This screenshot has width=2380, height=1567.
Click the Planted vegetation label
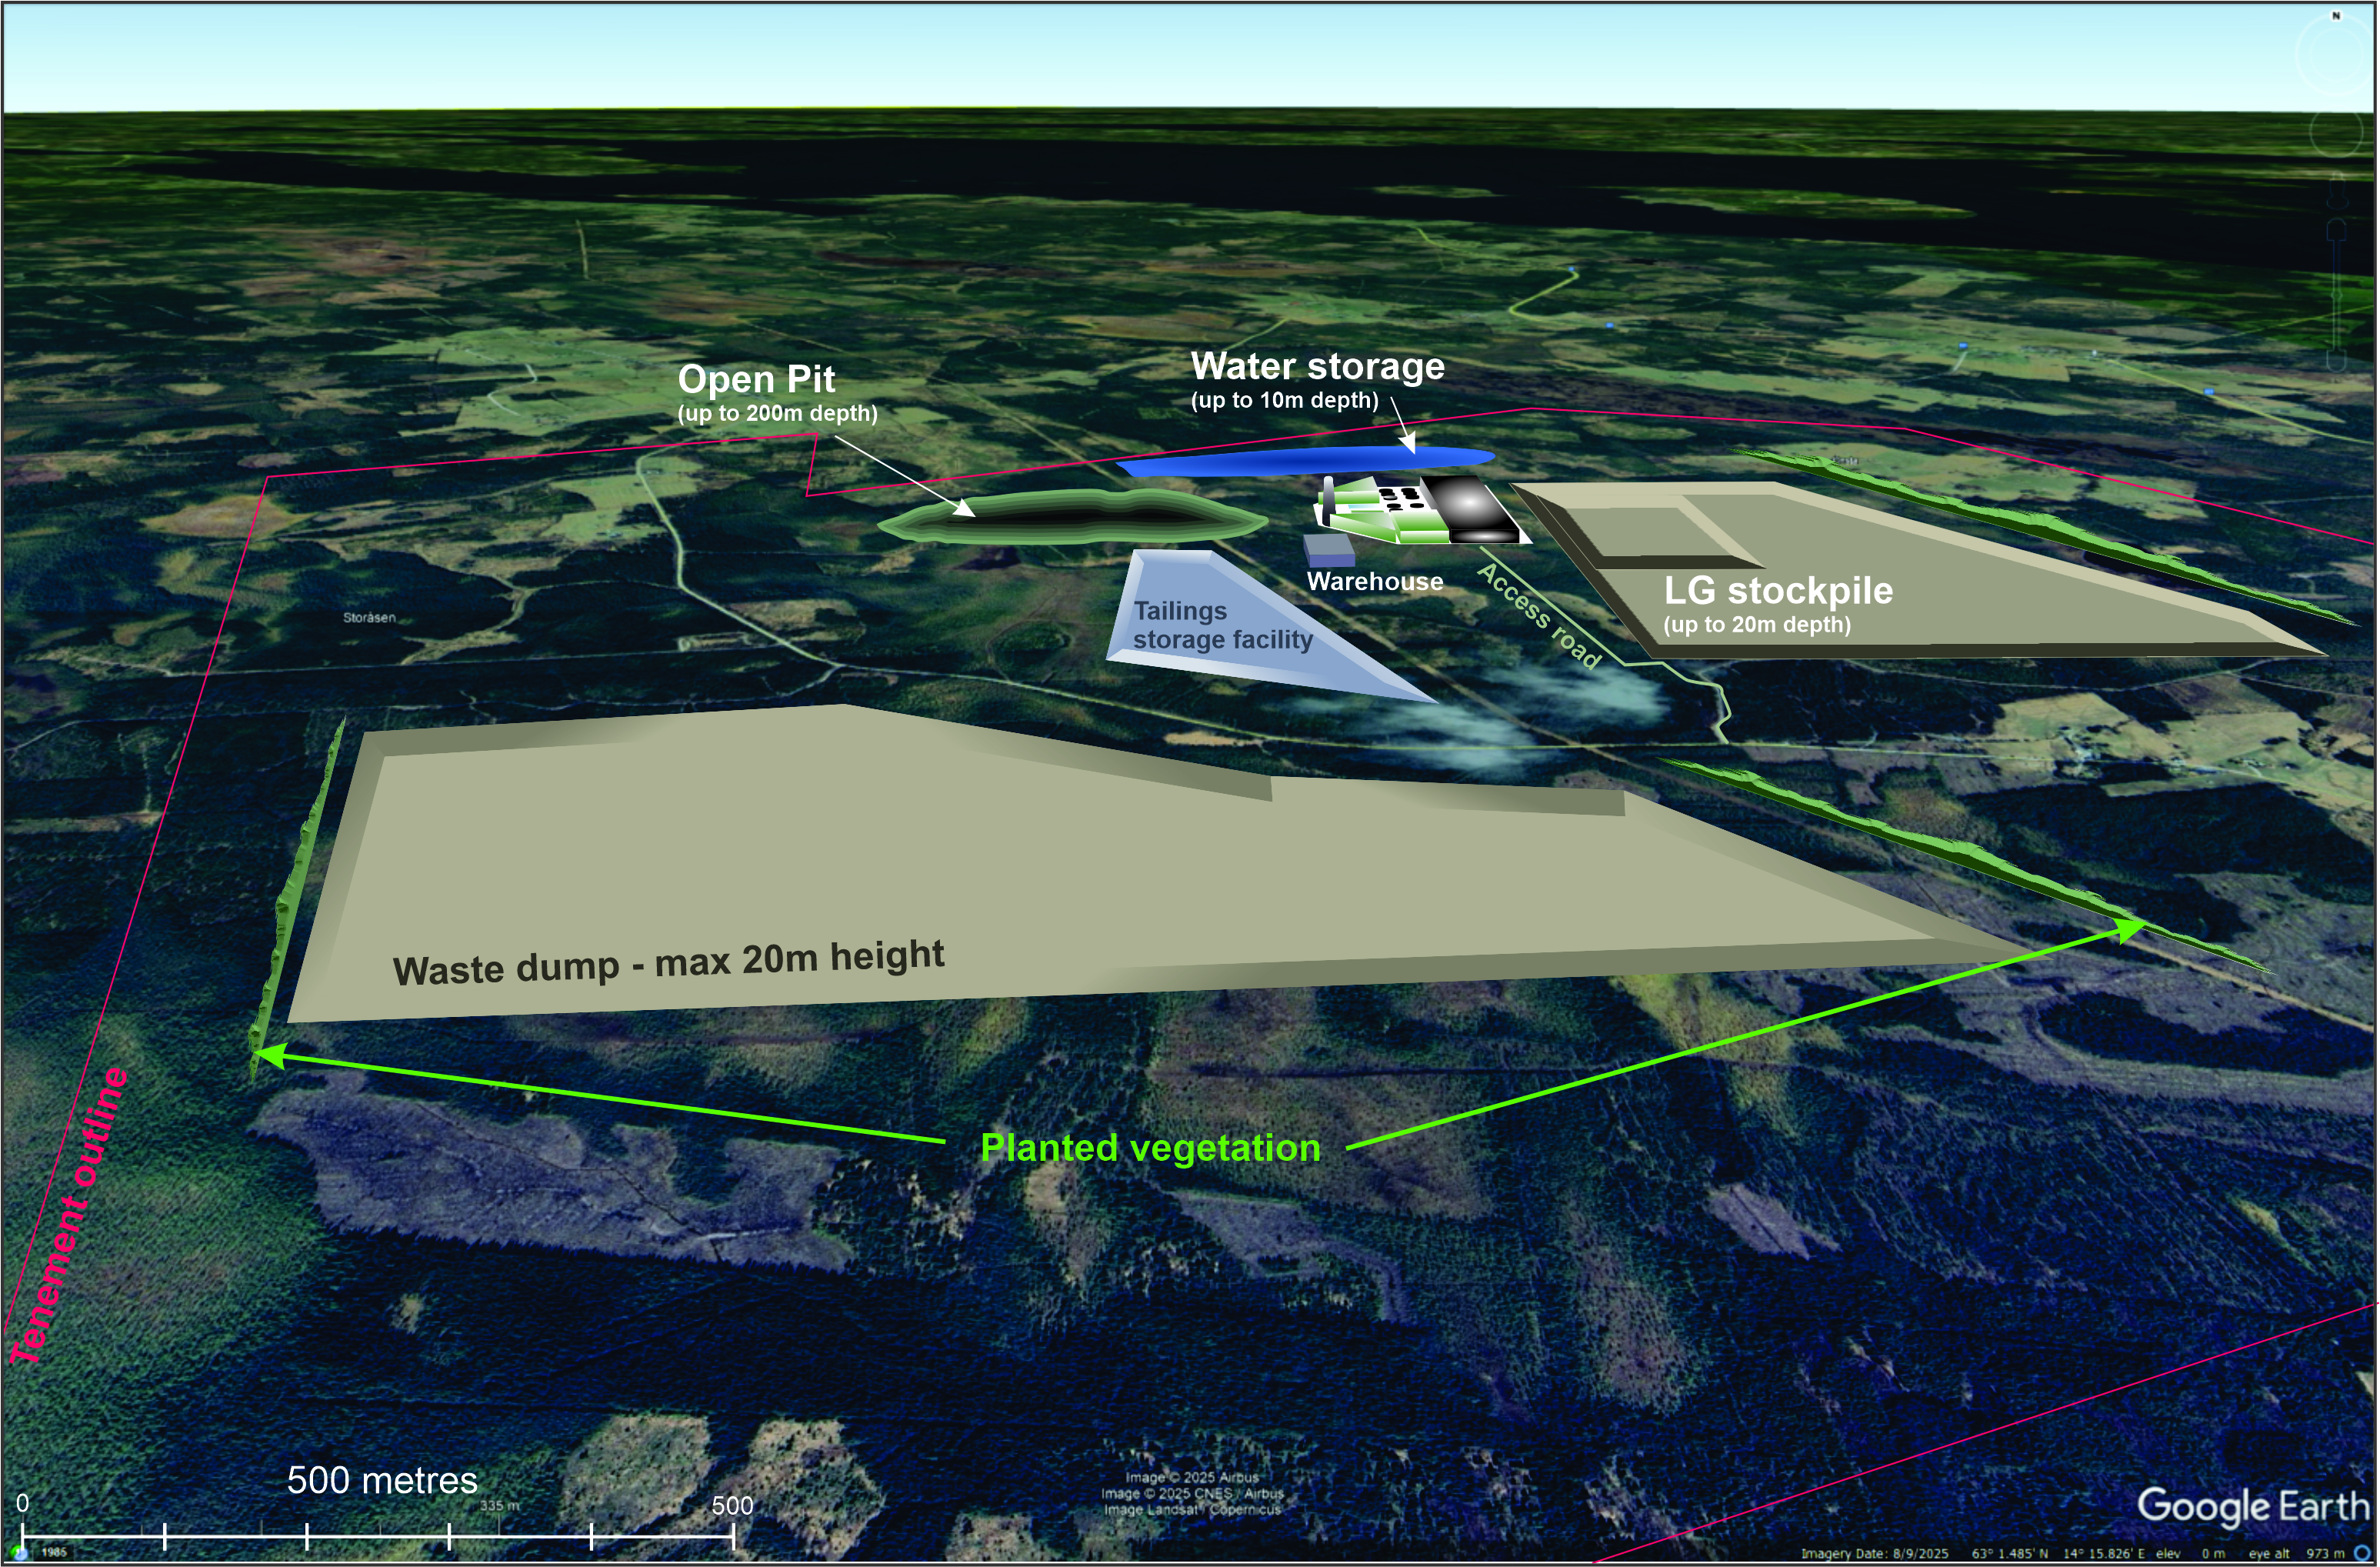coord(1150,1147)
